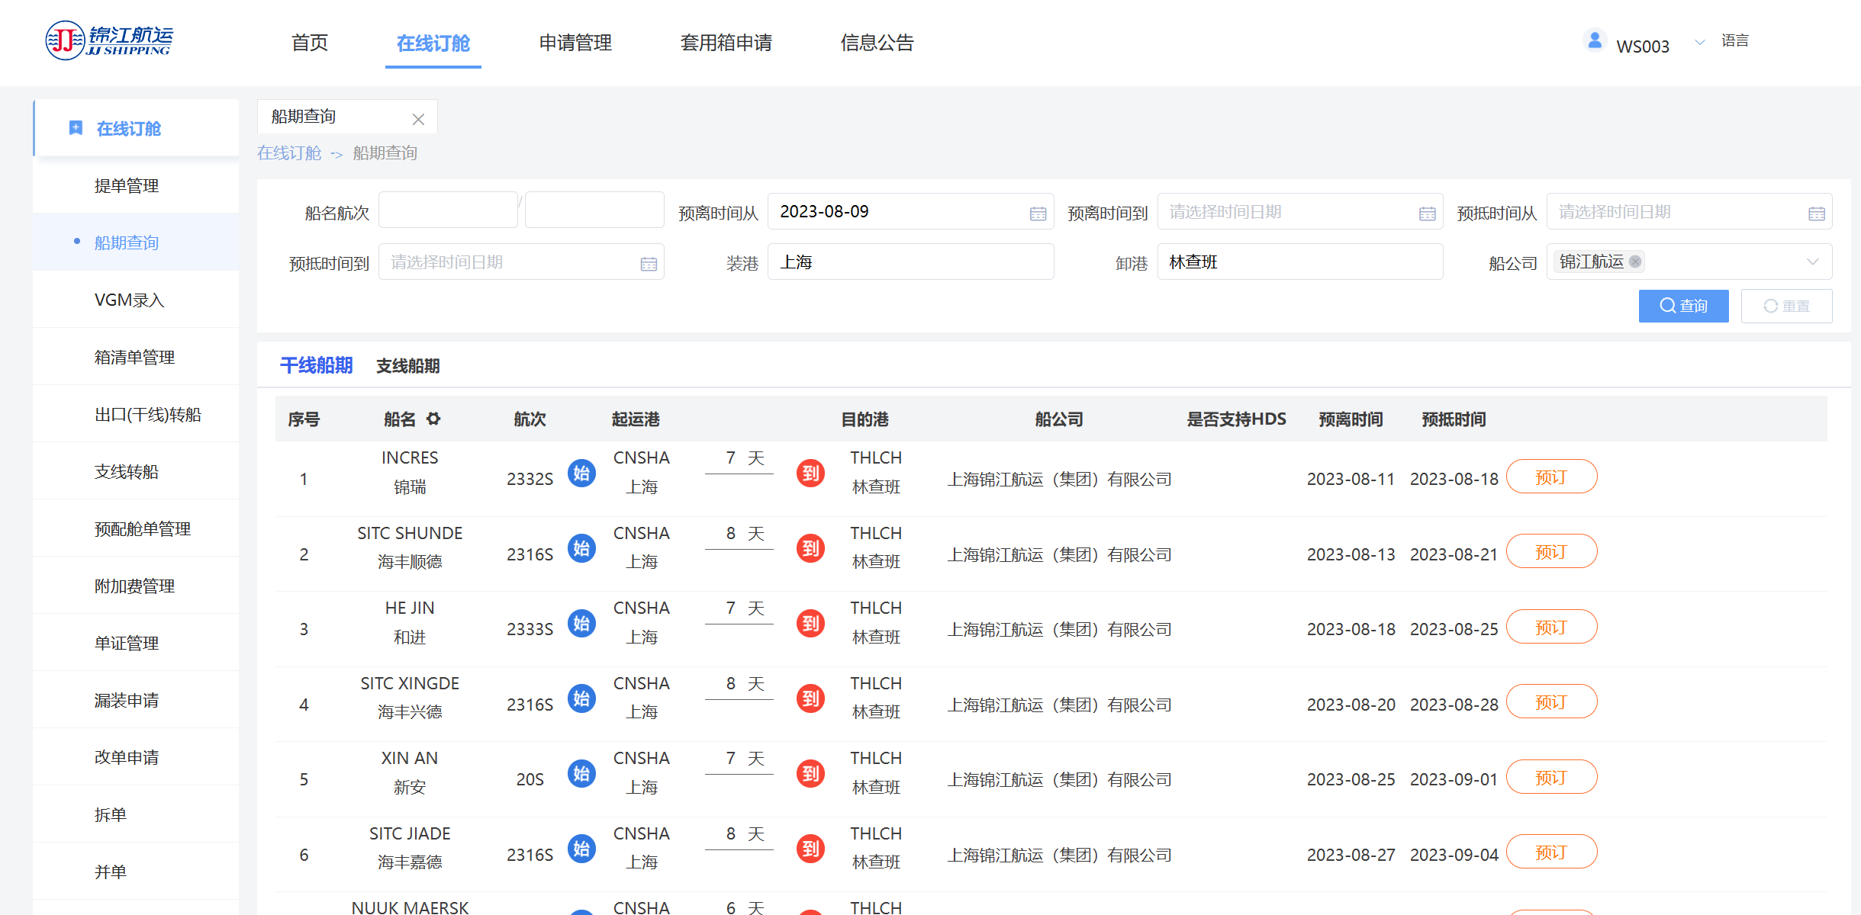Viewport: 1861px width, 915px height.
Task: Switch to the 支线船期 tab
Action: (408, 366)
